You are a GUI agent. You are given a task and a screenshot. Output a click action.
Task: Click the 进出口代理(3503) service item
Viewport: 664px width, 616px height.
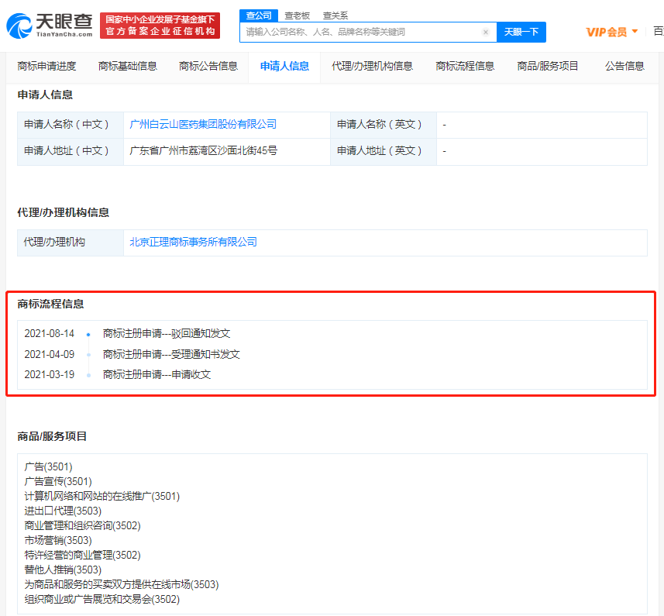(x=63, y=511)
